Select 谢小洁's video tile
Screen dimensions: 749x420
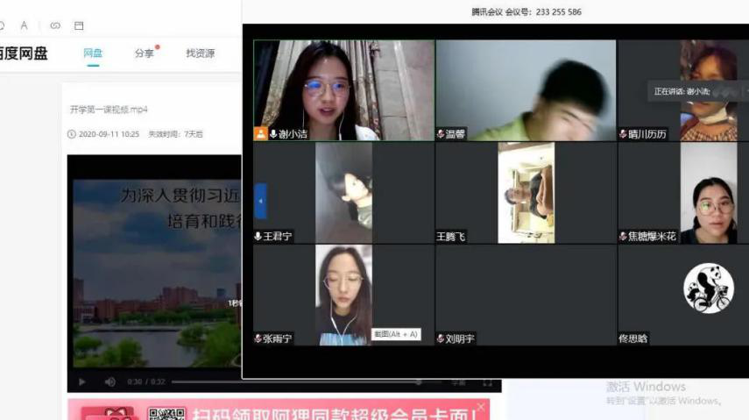click(x=344, y=90)
